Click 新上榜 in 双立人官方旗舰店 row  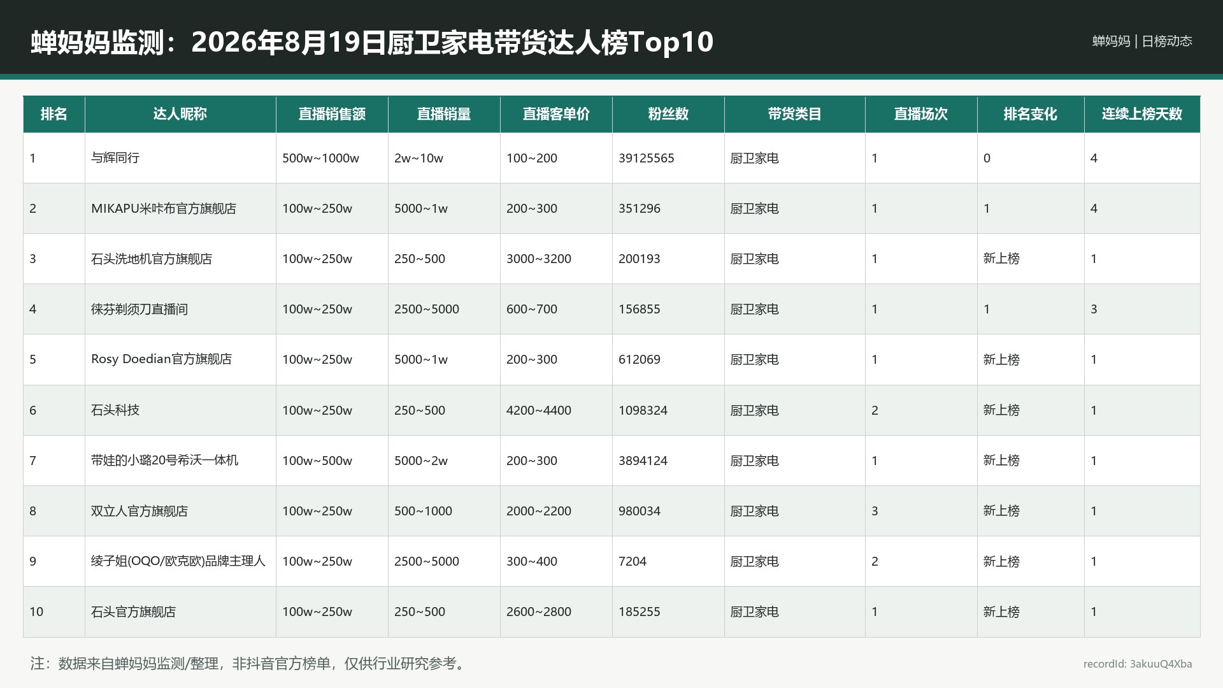1001,511
